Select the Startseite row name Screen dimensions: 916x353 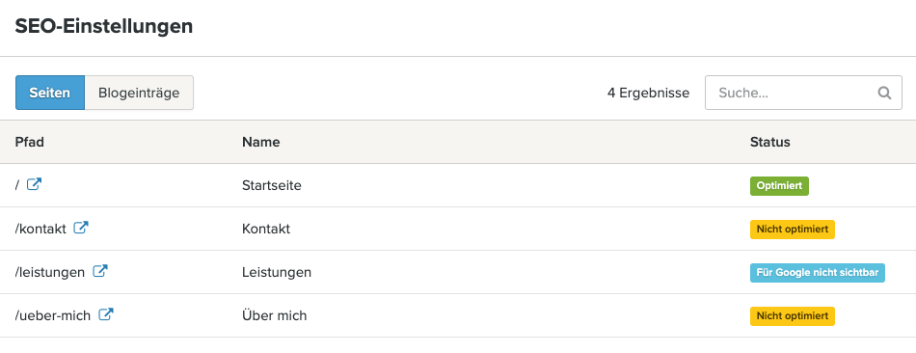click(272, 186)
